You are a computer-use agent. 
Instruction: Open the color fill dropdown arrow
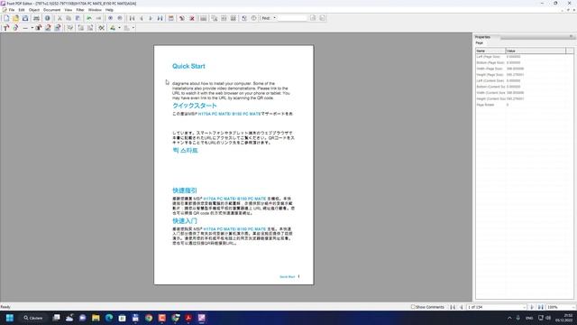tap(119, 28)
